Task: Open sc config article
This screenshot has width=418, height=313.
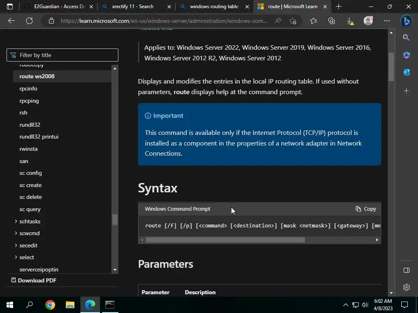Action: pyautogui.click(x=30, y=173)
